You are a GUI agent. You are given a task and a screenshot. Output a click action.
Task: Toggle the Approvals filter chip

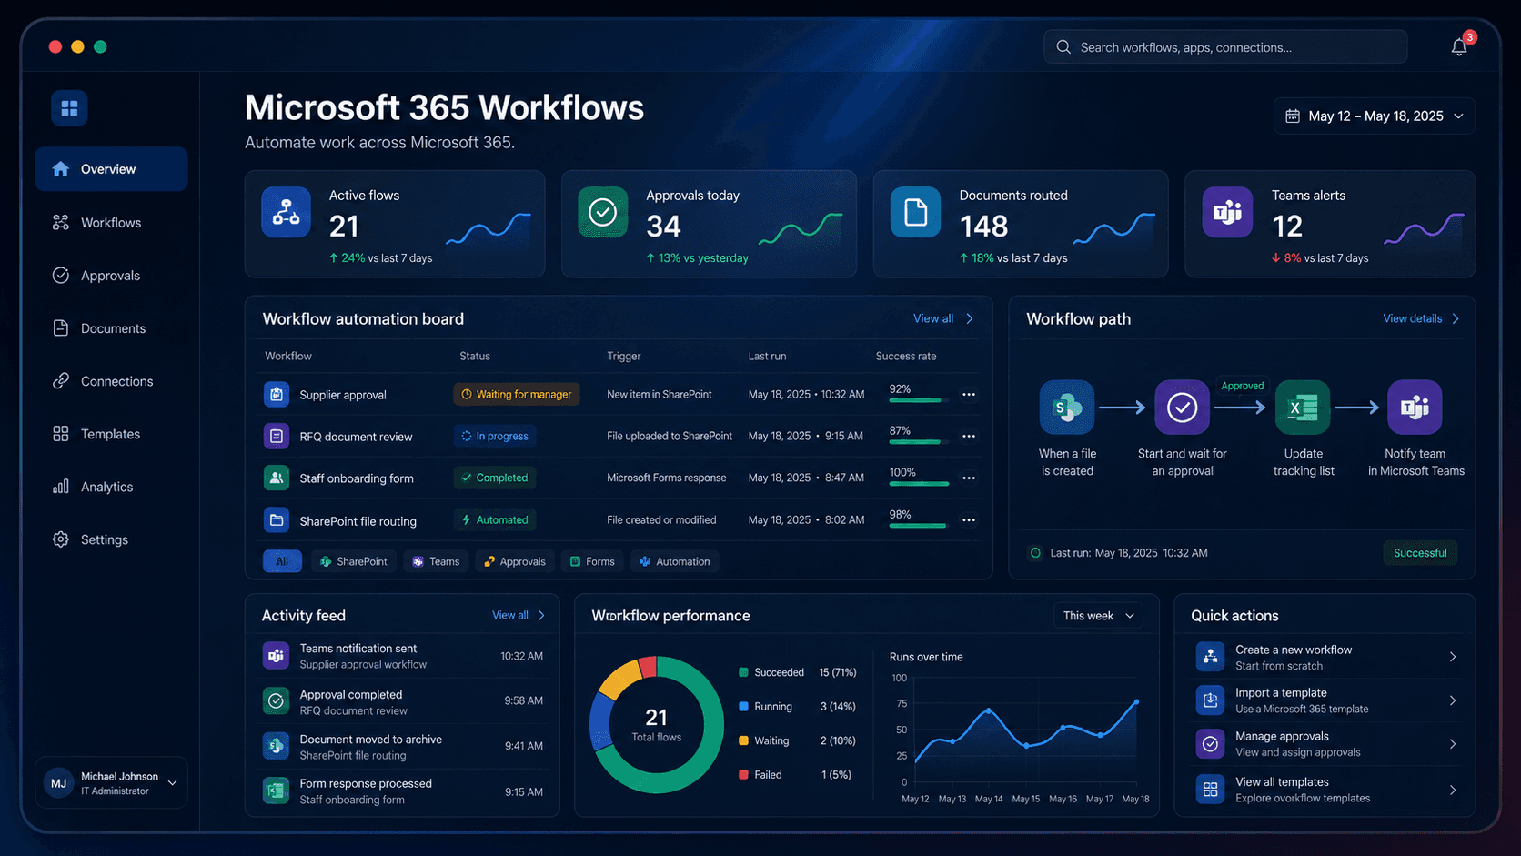pos(515,561)
